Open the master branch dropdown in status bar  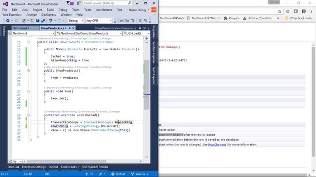[139, 174]
